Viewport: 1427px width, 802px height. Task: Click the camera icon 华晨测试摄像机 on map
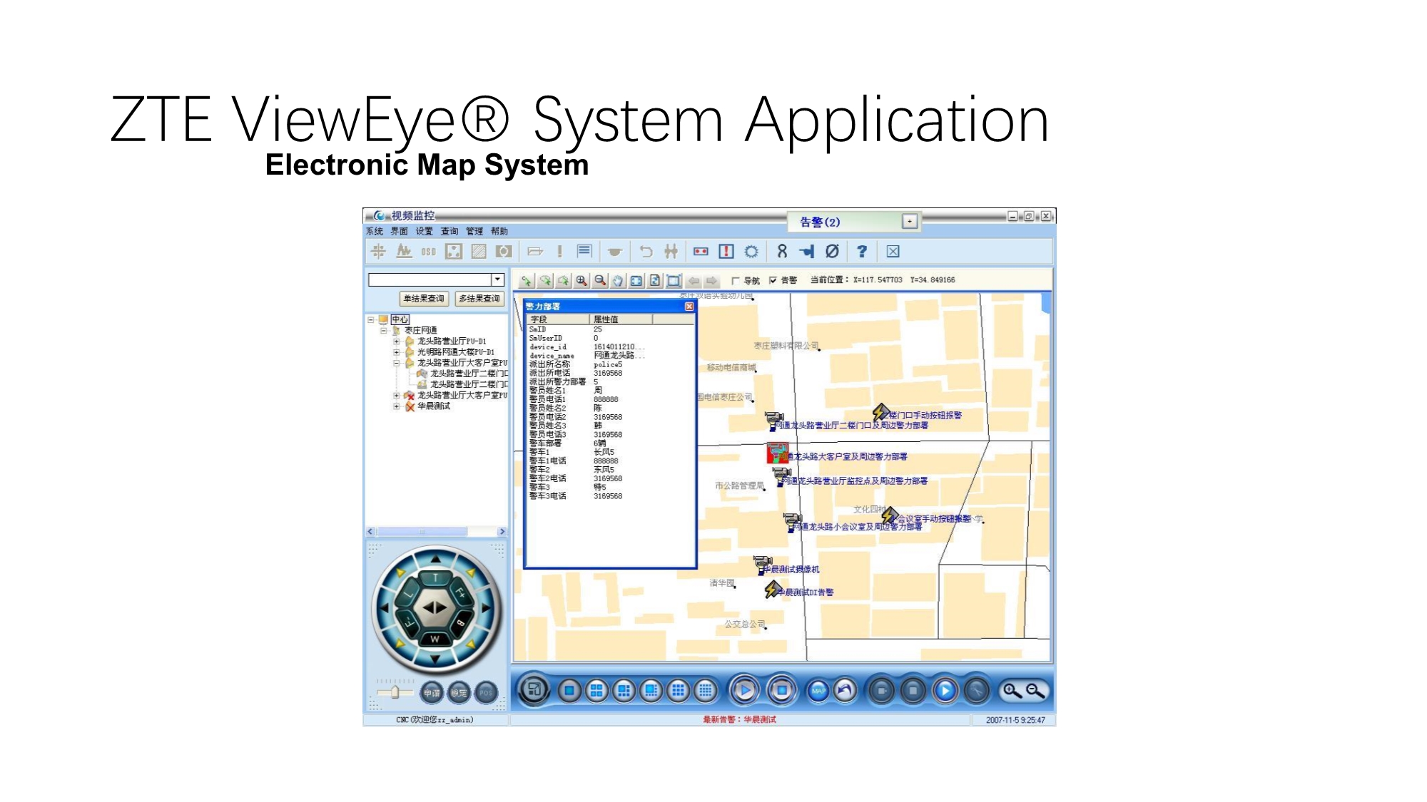click(x=763, y=565)
